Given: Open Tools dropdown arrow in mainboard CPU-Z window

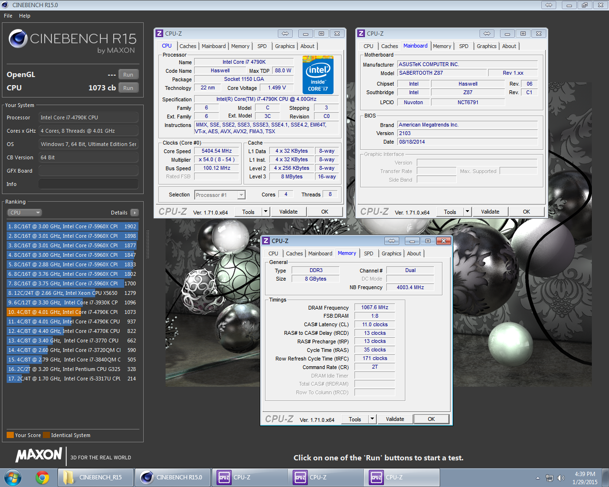Looking at the screenshot, I should 468,212.
